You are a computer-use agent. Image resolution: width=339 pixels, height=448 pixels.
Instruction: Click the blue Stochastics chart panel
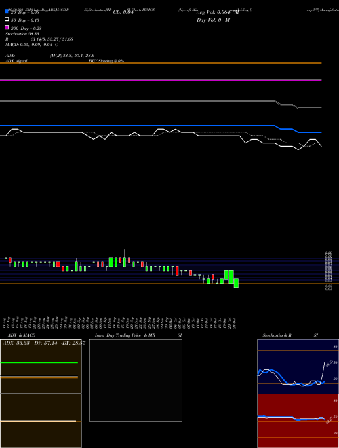(298, 367)
